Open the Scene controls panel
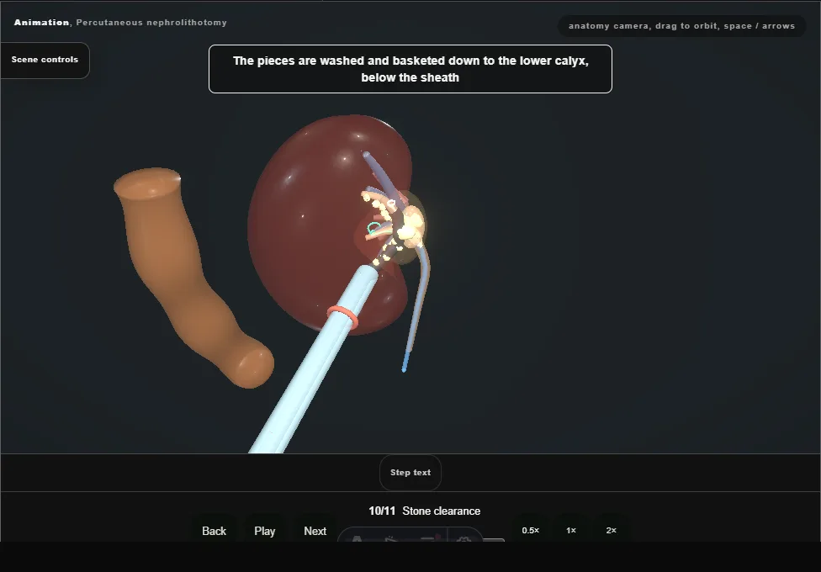This screenshot has height=572, width=821. point(45,61)
